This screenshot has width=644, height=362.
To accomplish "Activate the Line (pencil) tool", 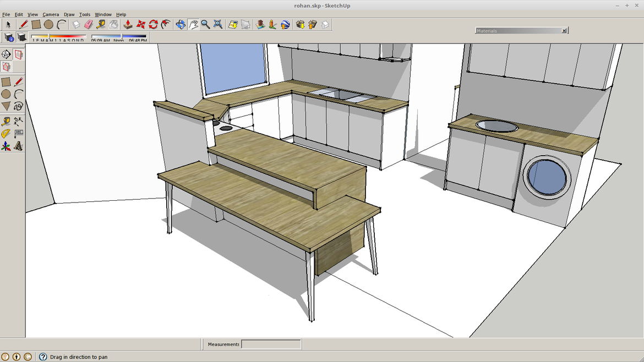I will click(x=23, y=24).
